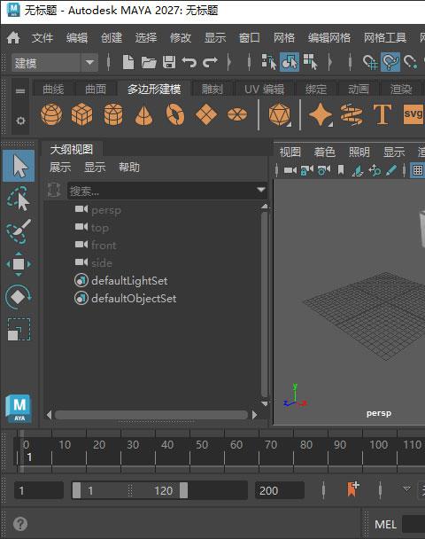425x539 pixels.
Task: Create a polygon disc from shelf
Action: 237,114
